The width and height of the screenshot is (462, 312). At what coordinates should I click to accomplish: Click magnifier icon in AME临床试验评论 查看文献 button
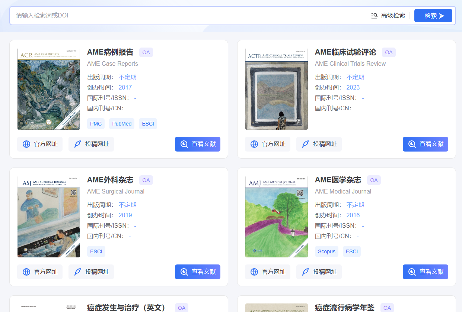pyautogui.click(x=412, y=144)
